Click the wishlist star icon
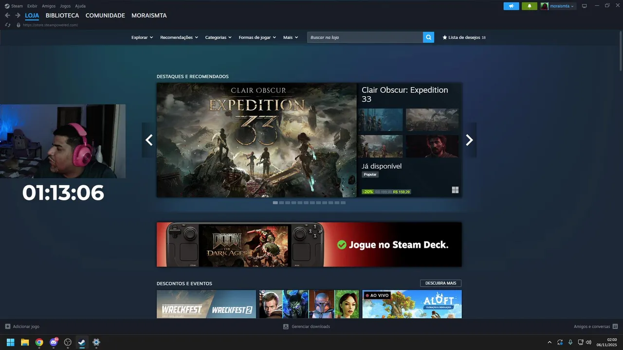The width and height of the screenshot is (623, 350). (x=444, y=37)
